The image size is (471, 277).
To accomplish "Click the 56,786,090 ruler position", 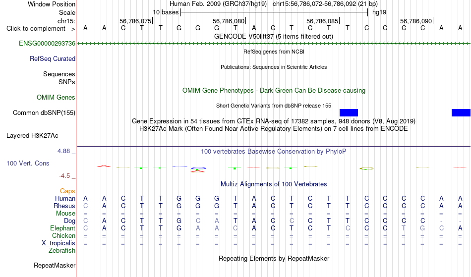I will (x=416, y=21).
